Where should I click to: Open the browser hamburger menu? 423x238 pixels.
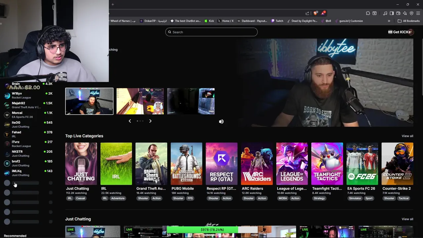point(418,13)
